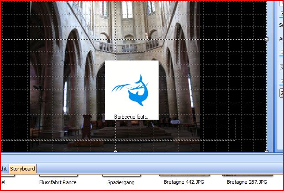Click the 'Ar' label in the right panel

tap(281, 38)
